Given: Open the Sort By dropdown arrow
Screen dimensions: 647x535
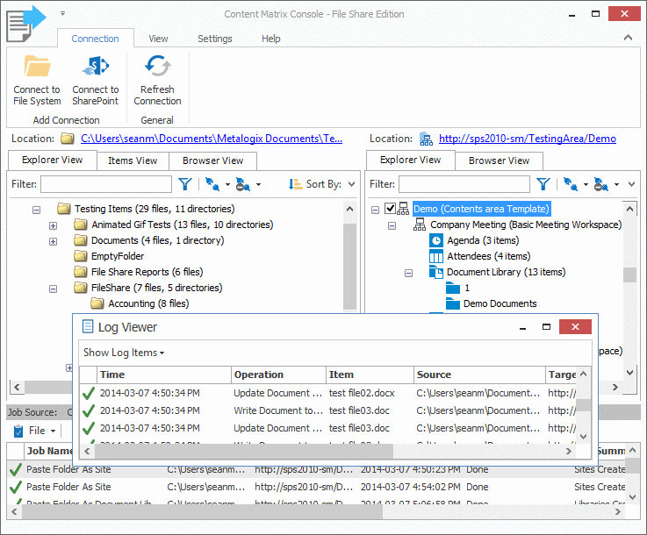Looking at the screenshot, I should pos(351,184).
